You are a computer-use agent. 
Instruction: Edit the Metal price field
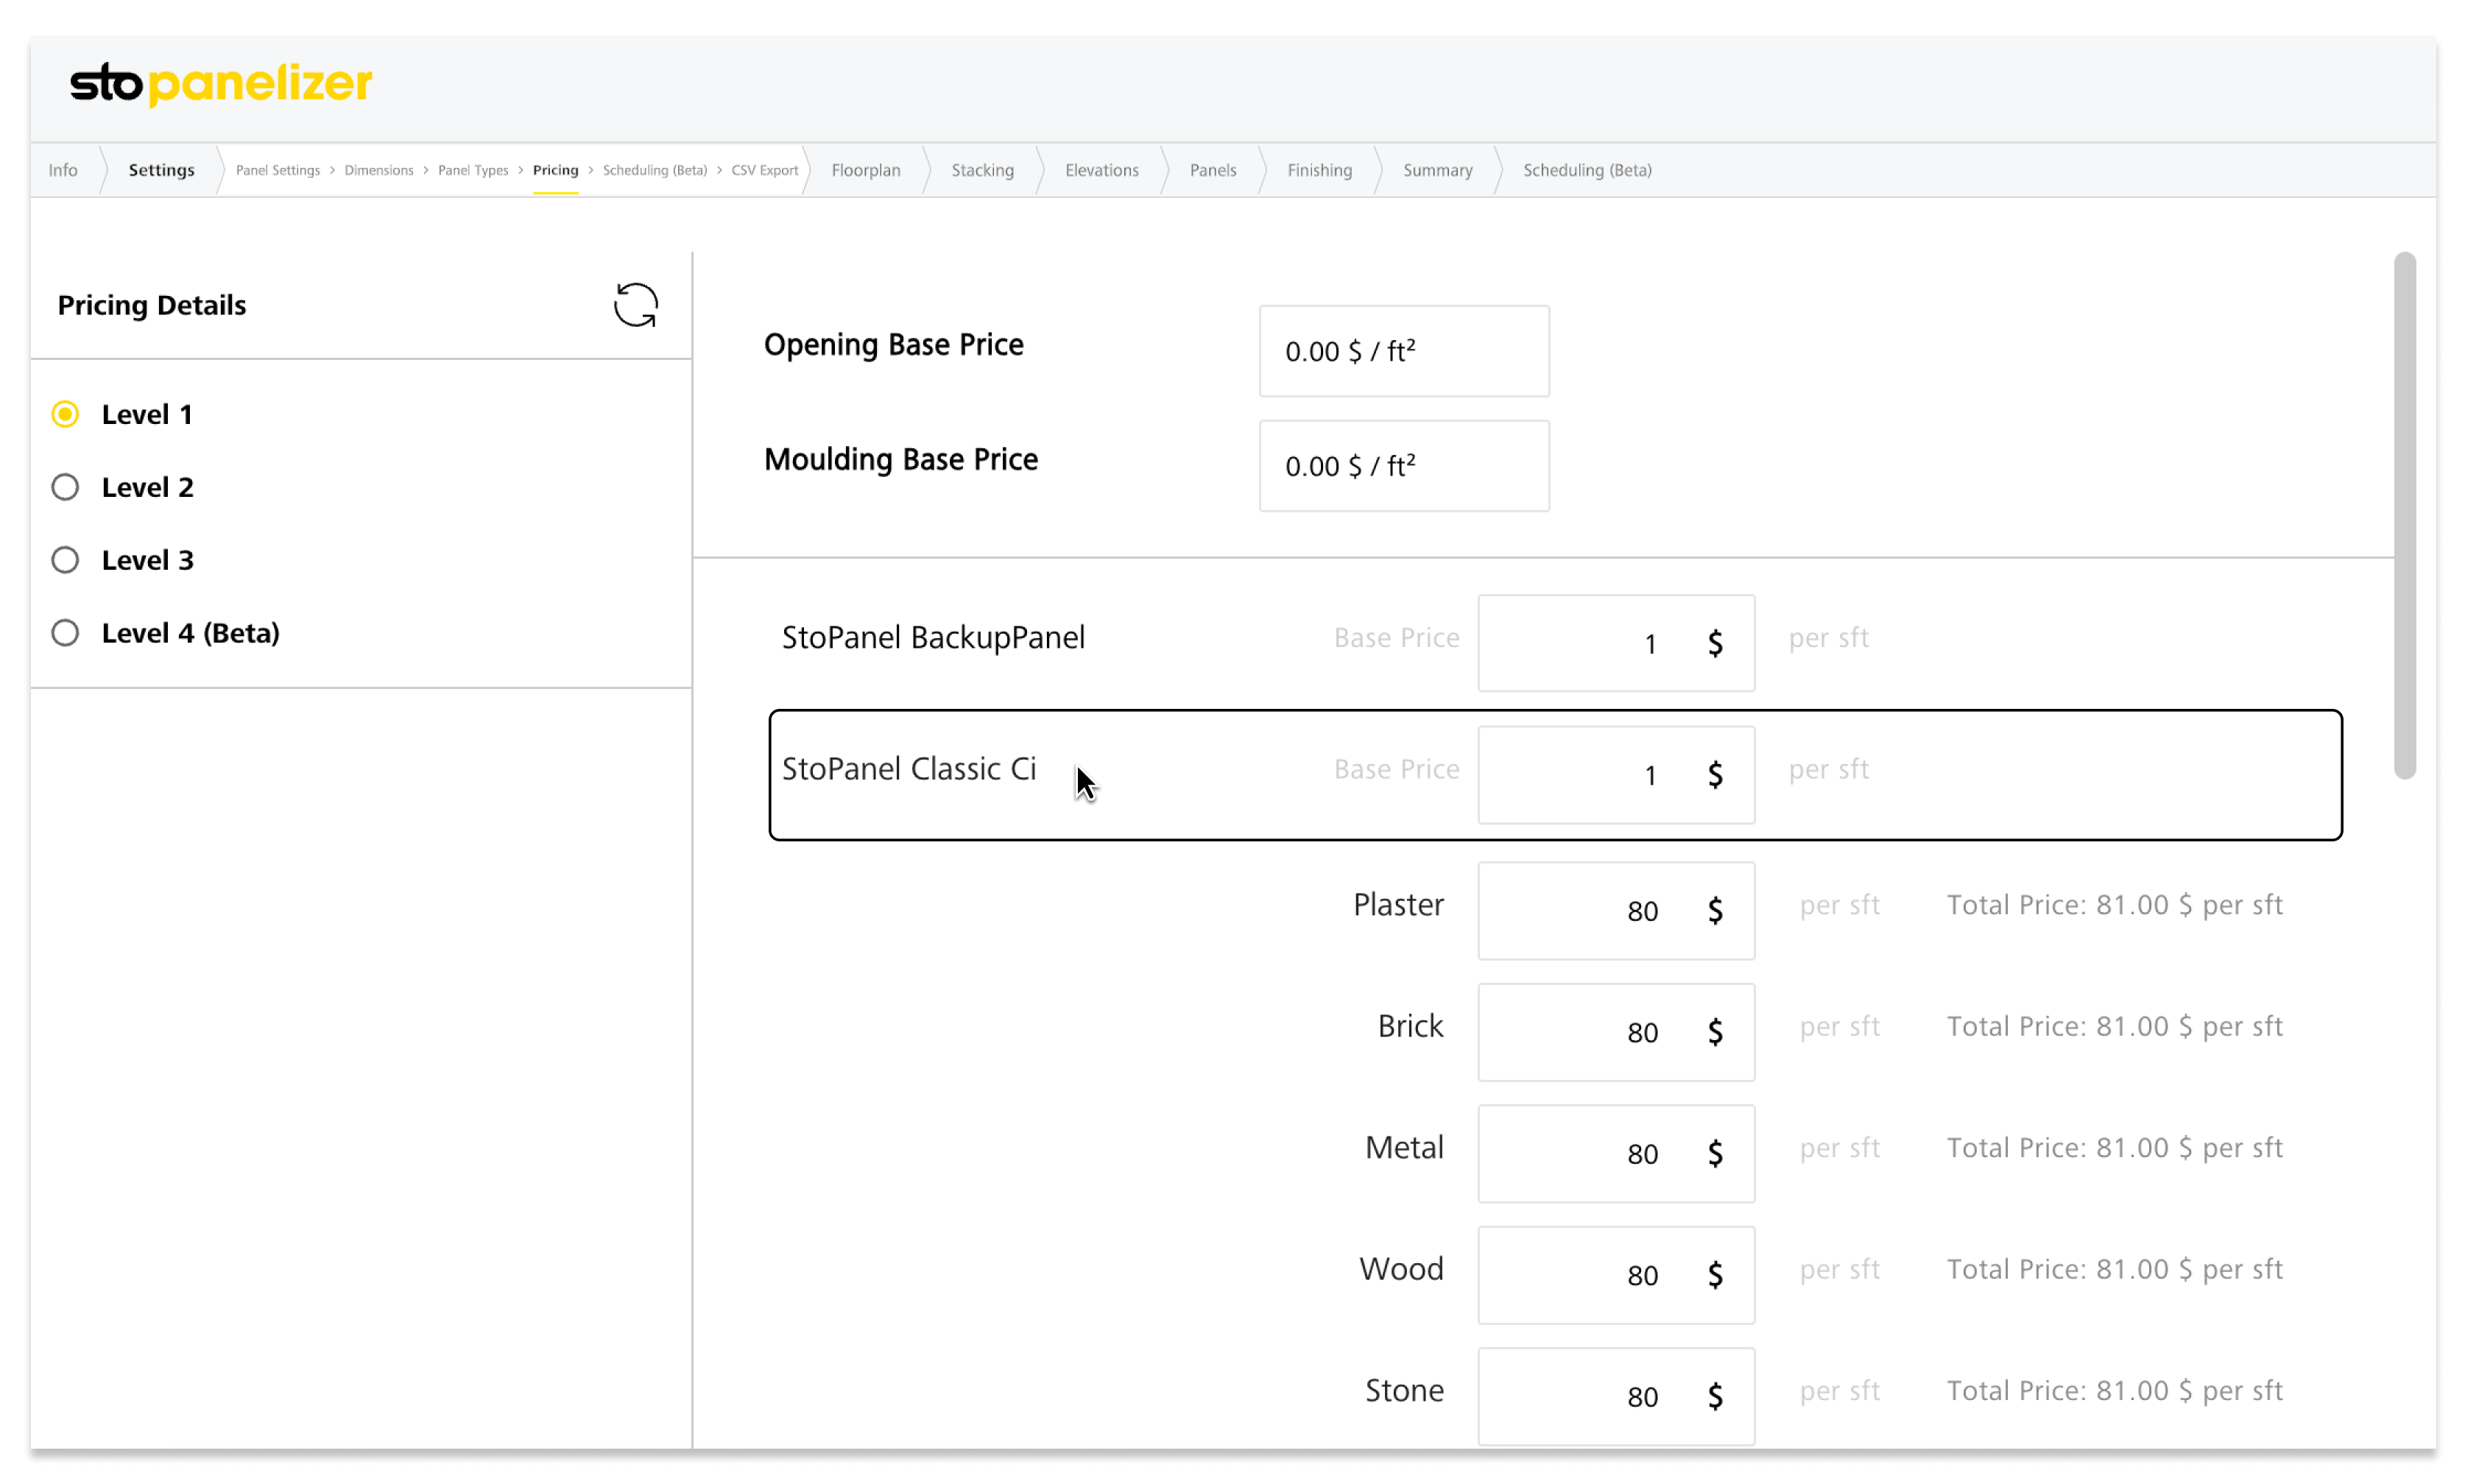pyautogui.click(x=1615, y=1154)
